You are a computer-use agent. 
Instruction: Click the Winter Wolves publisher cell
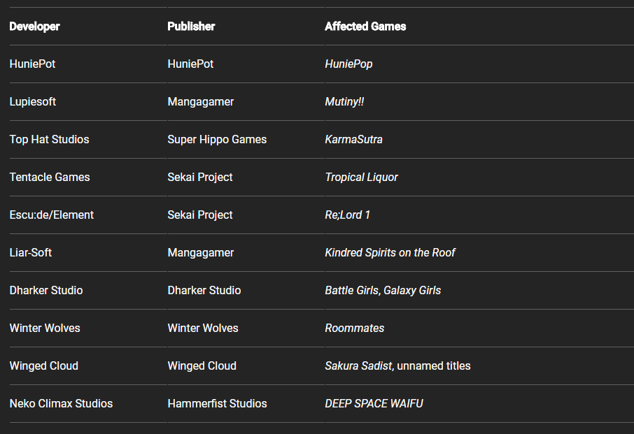203,328
